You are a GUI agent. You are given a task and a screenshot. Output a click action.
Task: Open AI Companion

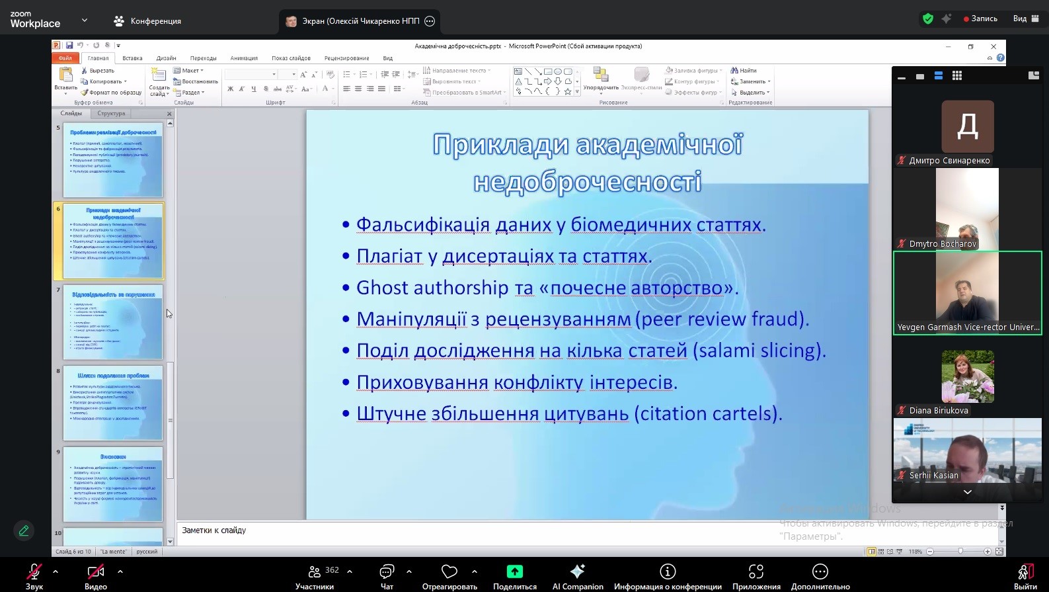[x=577, y=572]
